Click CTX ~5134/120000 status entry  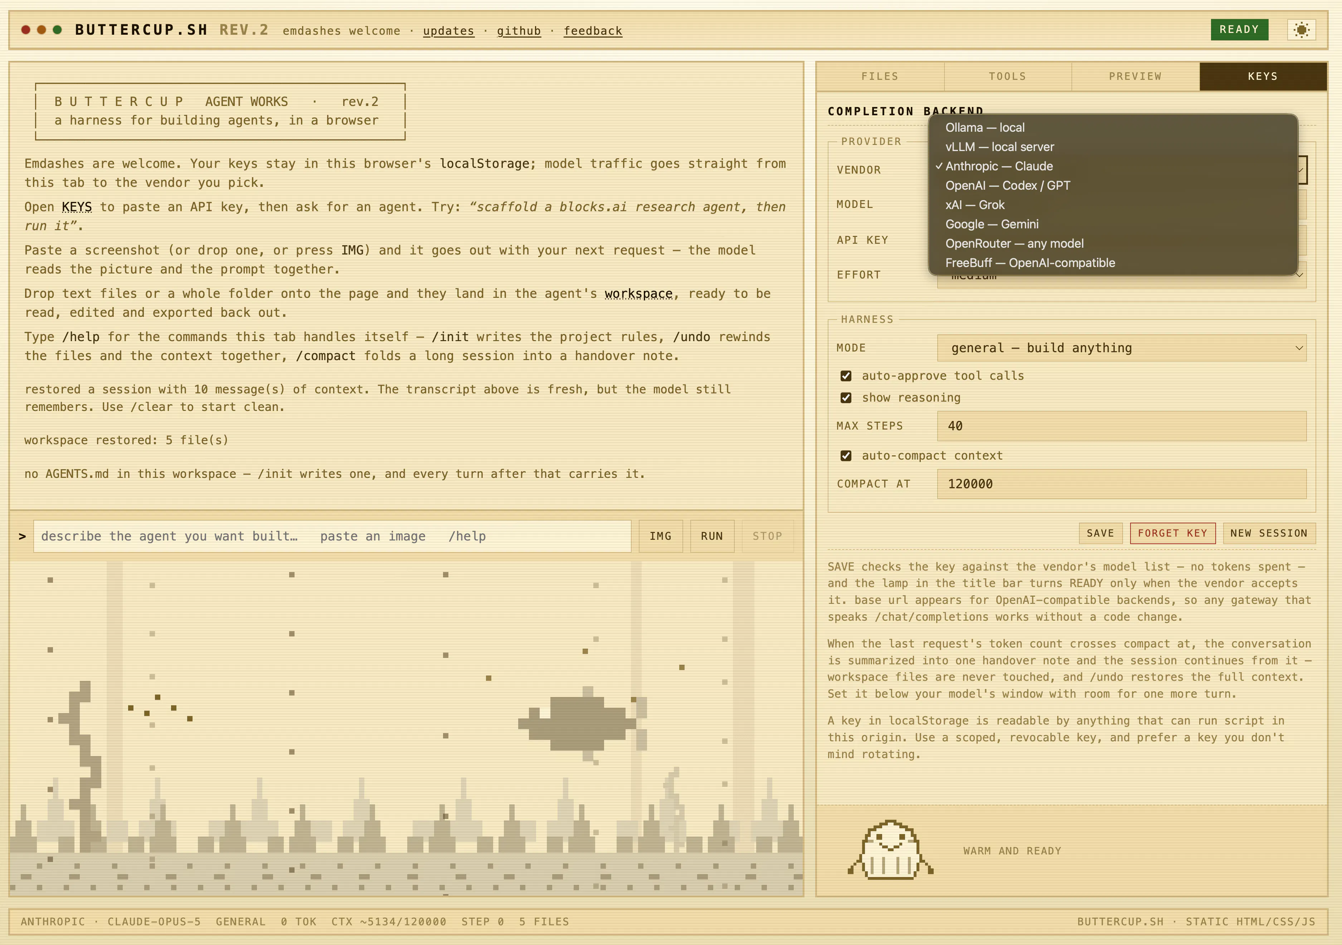tap(389, 922)
